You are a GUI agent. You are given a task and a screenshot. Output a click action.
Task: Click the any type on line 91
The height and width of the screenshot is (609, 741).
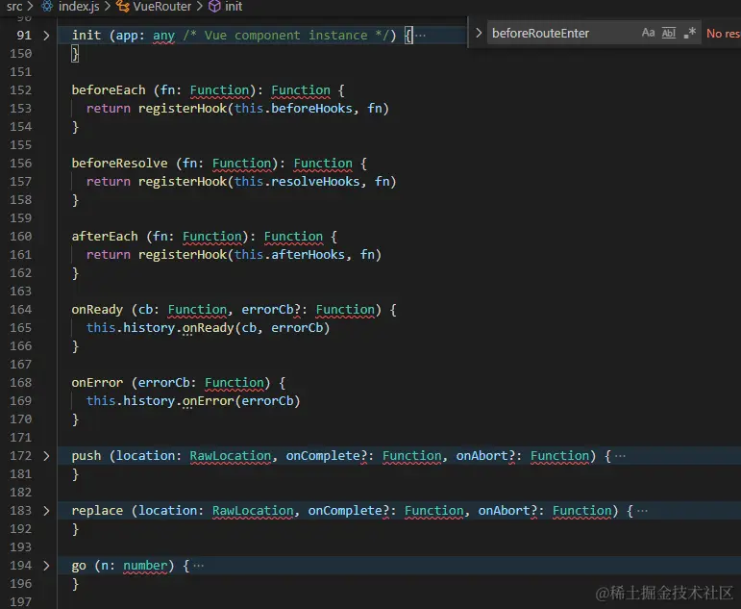[164, 35]
